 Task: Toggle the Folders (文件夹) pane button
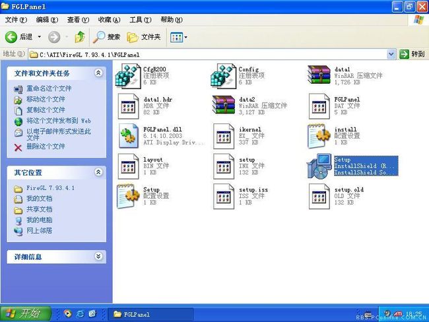coord(144,37)
